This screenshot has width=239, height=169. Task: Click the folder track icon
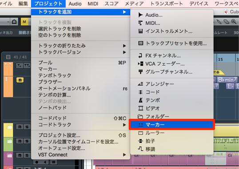tap(140, 117)
